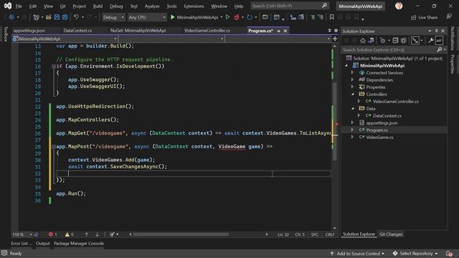This screenshot has width=459, height=258.
Task: Click the Navigate Backward toolbar icon
Action: coord(11,17)
